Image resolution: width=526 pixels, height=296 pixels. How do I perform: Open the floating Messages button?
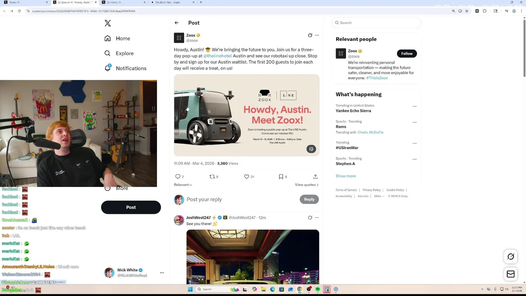(511, 274)
